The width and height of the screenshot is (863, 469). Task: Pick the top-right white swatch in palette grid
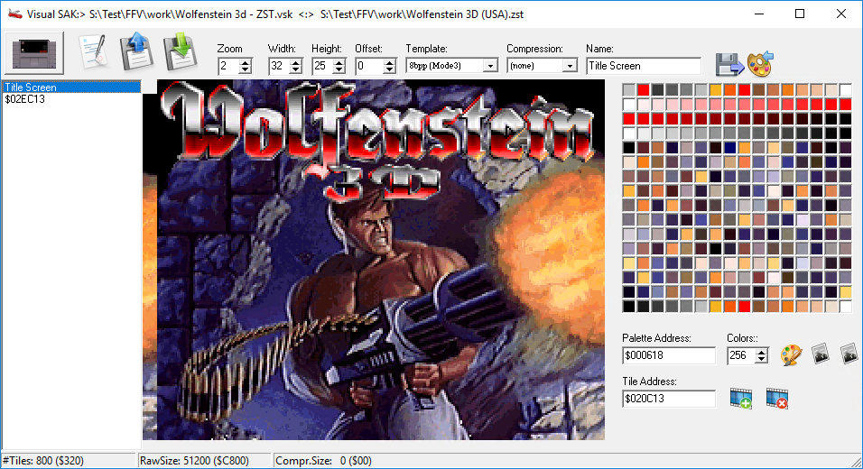coord(845,89)
